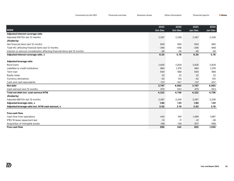This screenshot has height=181, width=234.
Task: Select the Notes navigation item
Action: pyautogui.click(x=224, y=15)
